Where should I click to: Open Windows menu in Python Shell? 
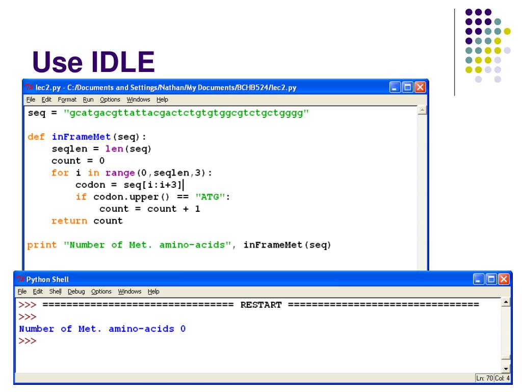click(x=129, y=291)
